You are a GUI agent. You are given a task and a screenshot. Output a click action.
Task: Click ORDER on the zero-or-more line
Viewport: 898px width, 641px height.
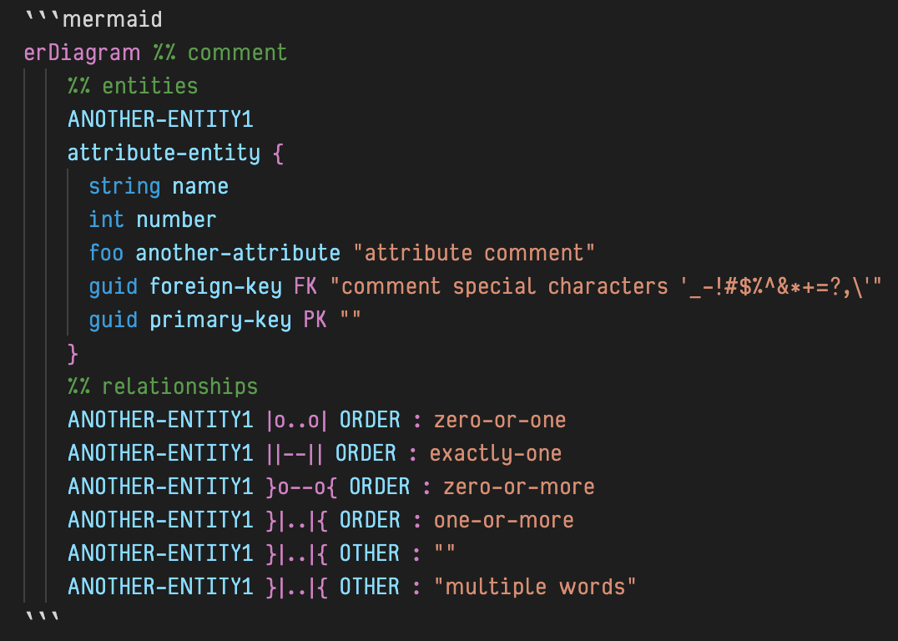coord(380,487)
